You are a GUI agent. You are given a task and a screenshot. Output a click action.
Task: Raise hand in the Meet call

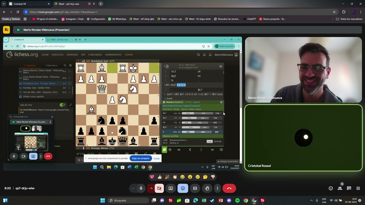coord(207,188)
